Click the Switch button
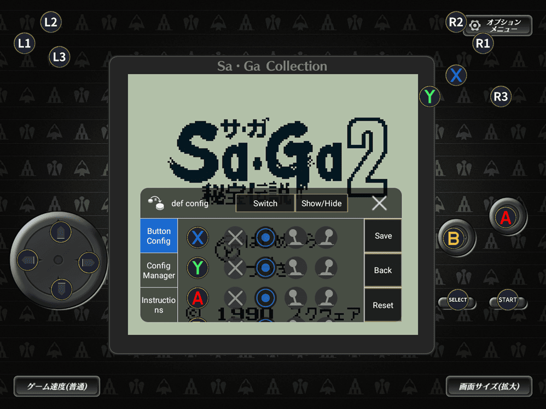 point(265,203)
